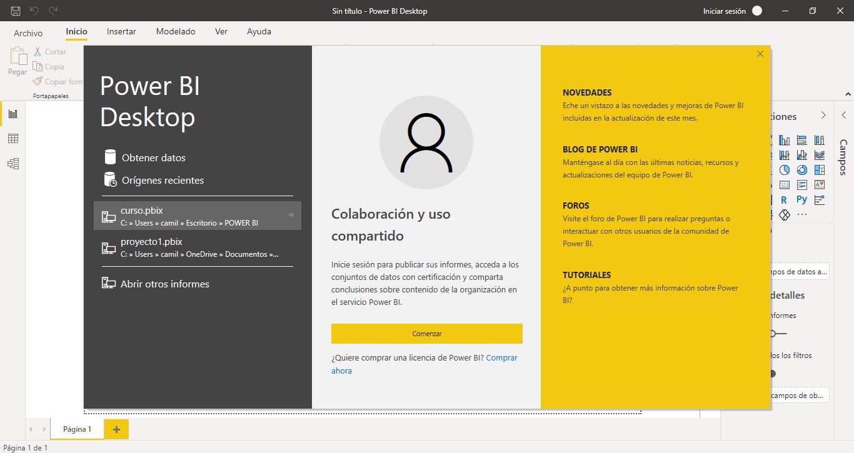Select the line and clustered column chart visual

point(802,155)
